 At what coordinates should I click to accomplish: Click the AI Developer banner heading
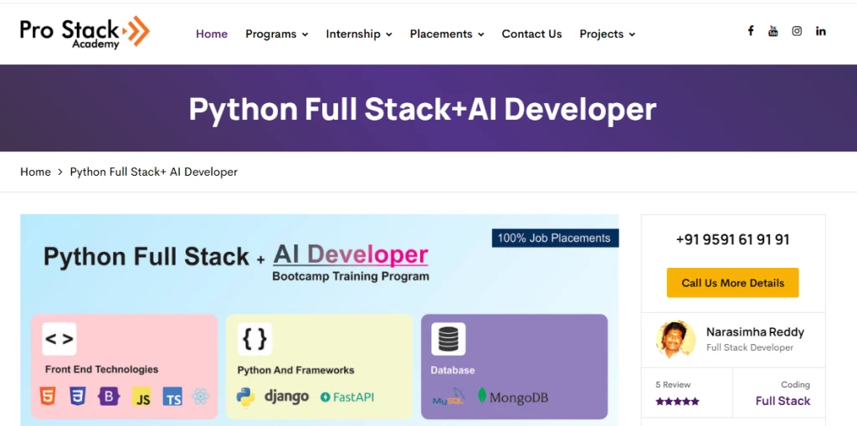click(x=351, y=254)
